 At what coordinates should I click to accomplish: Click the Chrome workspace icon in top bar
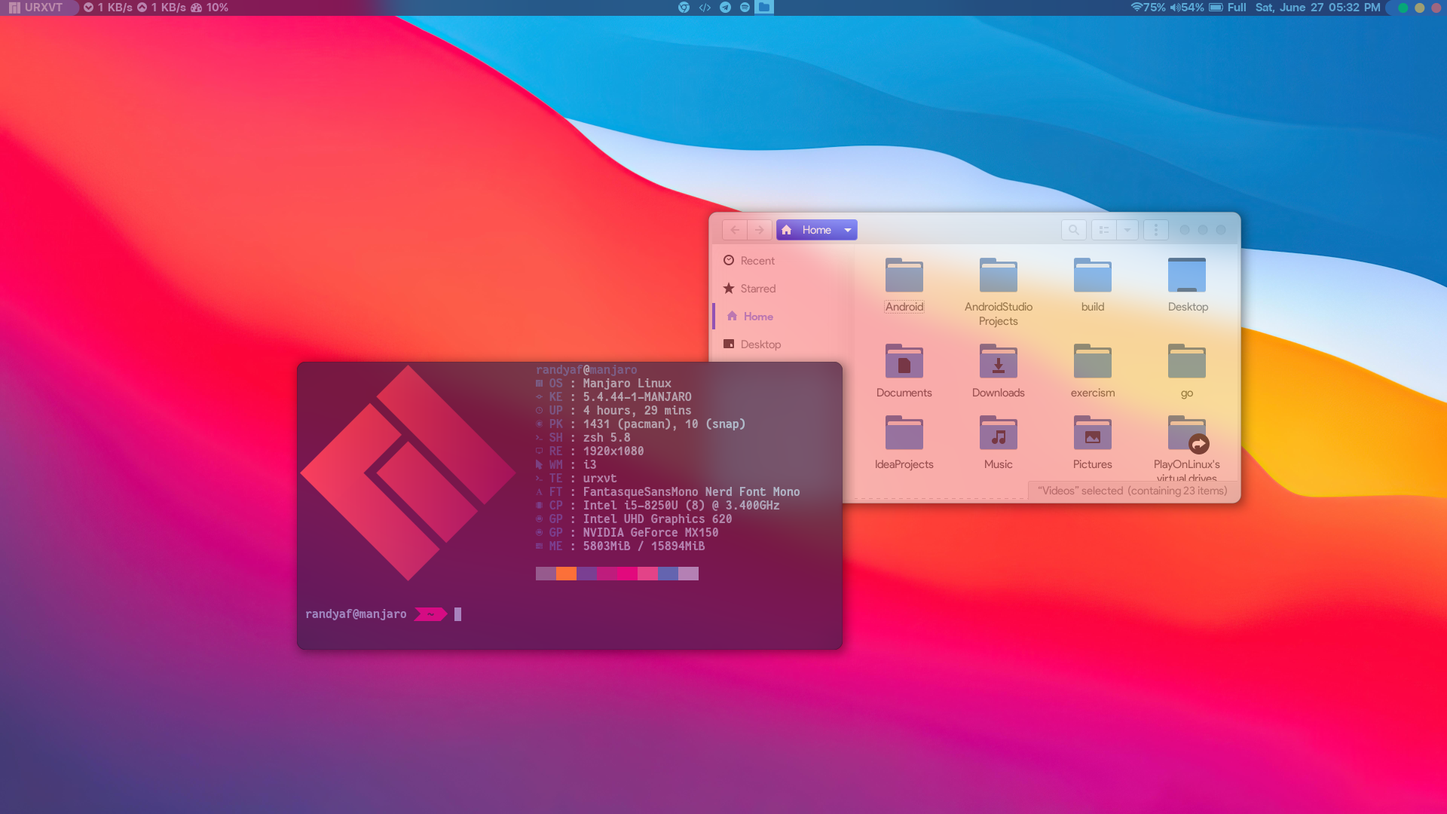coord(684,8)
